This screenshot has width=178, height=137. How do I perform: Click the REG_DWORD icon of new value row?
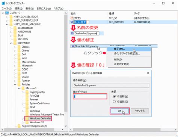click(72, 22)
